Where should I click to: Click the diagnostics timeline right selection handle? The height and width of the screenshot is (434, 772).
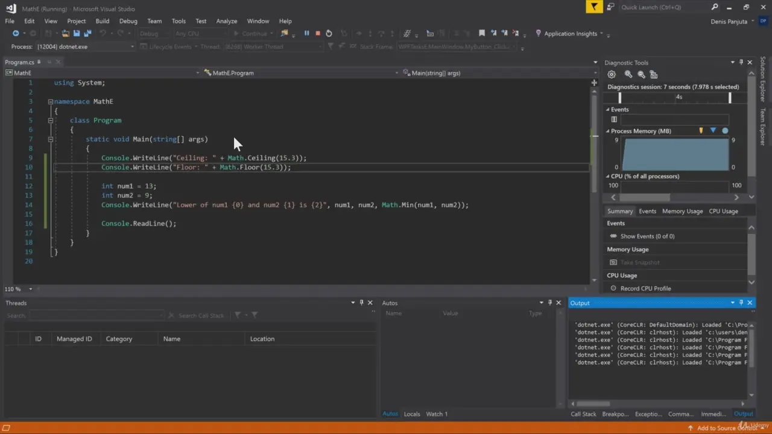click(730, 97)
